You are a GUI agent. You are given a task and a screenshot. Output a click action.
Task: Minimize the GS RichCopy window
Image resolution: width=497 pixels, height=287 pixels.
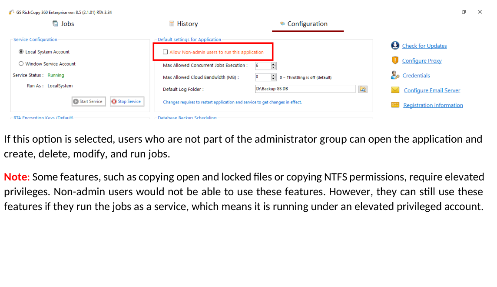[448, 12]
